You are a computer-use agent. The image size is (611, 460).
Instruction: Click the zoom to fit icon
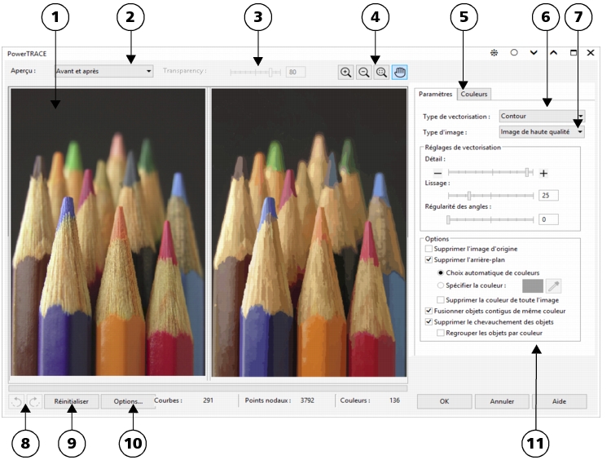tap(380, 73)
